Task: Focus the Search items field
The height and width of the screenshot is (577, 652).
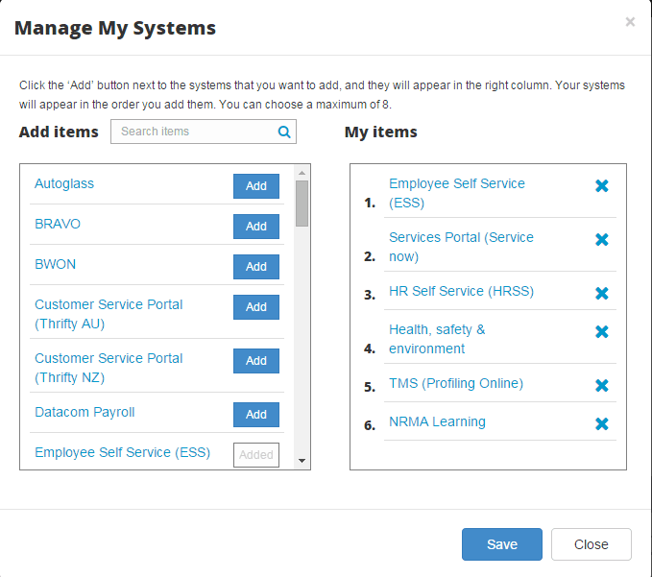Action: tap(204, 132)
